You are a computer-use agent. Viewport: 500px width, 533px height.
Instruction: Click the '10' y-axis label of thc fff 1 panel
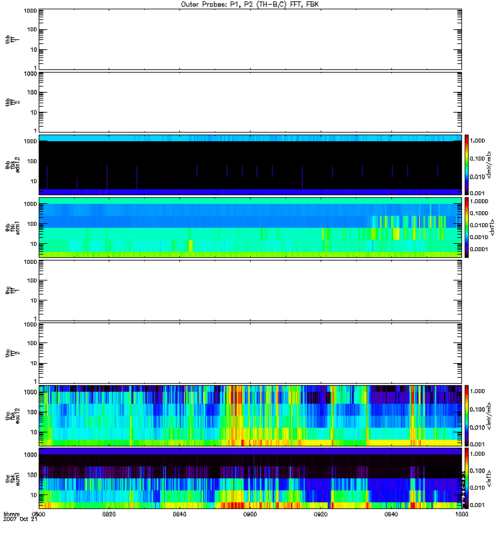34,301
